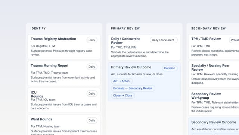Click the Decision badge

(x=170, y=68)
